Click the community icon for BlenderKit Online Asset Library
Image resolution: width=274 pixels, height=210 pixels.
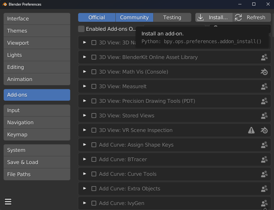[264, 57]
